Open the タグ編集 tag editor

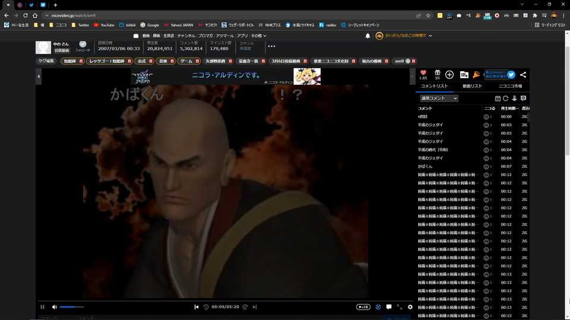click(x=46, y=61)
